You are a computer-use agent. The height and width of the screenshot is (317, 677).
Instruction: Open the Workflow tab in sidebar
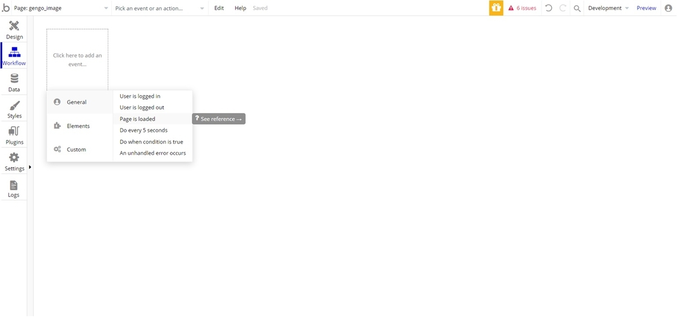[x=14, y=56]
